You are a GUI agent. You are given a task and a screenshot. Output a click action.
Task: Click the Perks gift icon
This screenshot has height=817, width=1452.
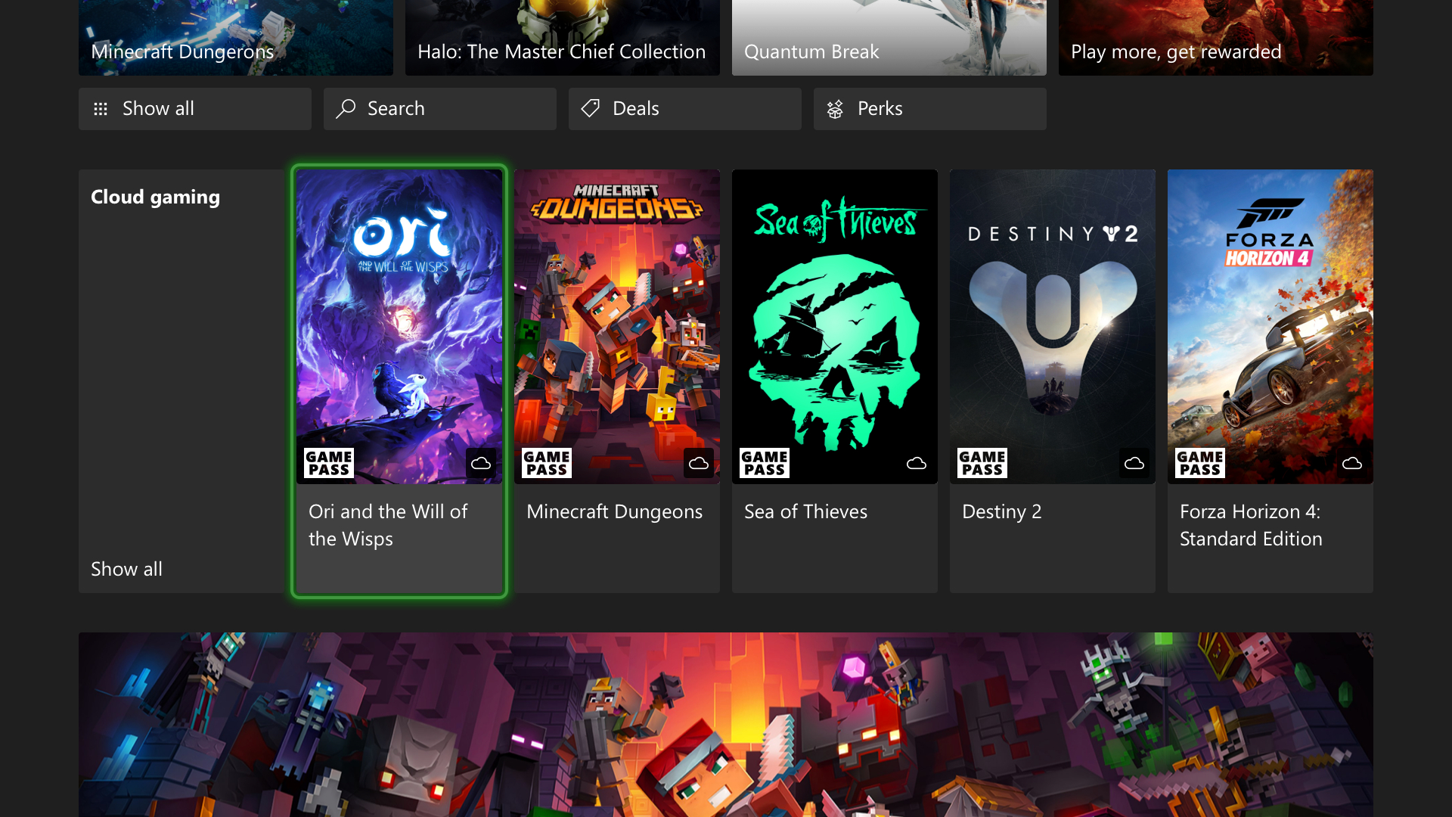[x=836, y=107]
